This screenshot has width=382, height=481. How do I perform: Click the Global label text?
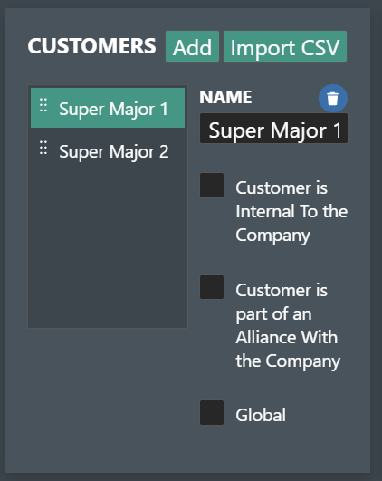(261, 415)
